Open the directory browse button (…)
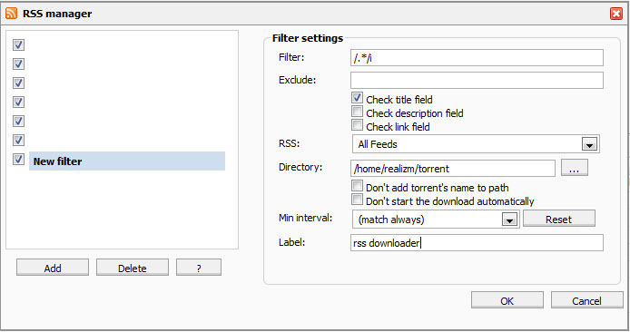Screen dimensions: 630x332 574,168
